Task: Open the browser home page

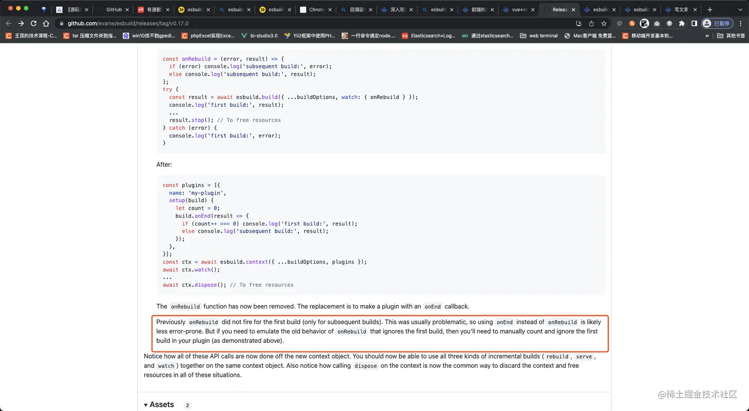Action: point(46,23)
